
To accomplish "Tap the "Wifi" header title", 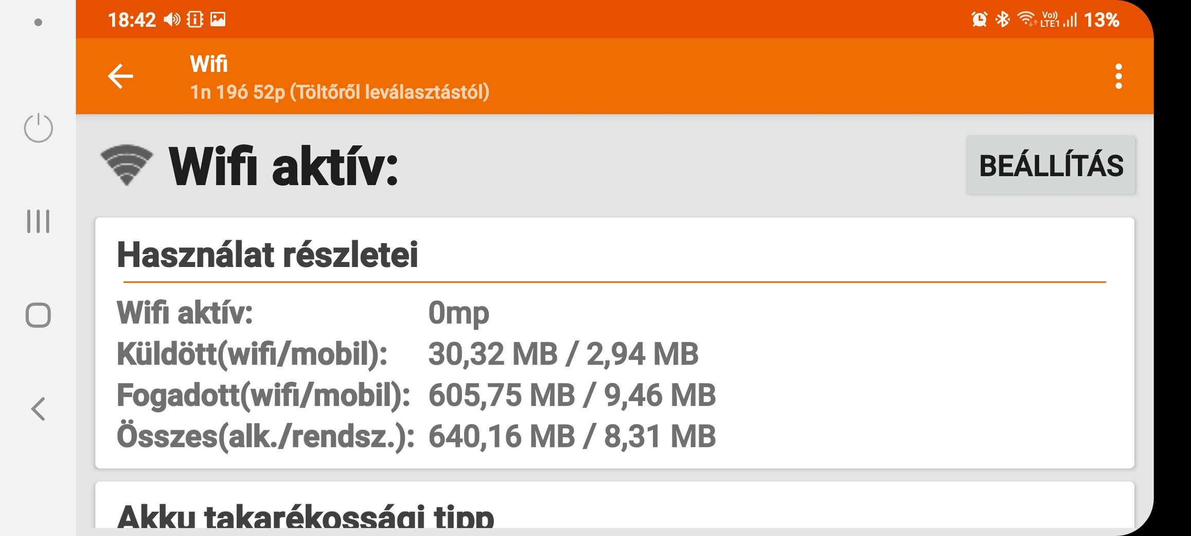I will click(208, 64).
